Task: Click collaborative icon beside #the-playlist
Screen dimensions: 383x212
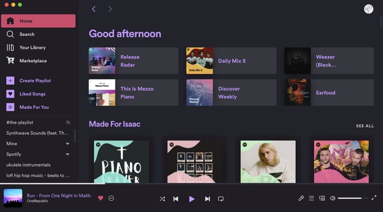Action: [68, 122]
